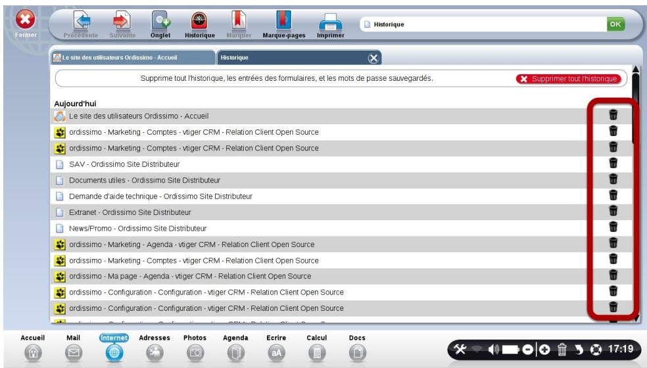
Task: Delete the SAV entry using its trash icon
Action: [613, 163]
